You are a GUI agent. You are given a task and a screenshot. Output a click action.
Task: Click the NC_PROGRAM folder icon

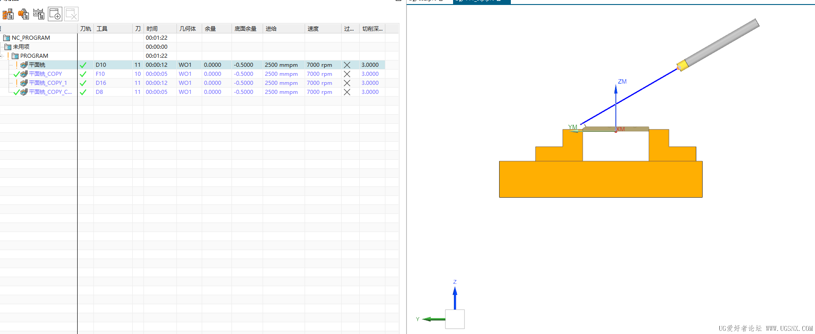point(7,38)
